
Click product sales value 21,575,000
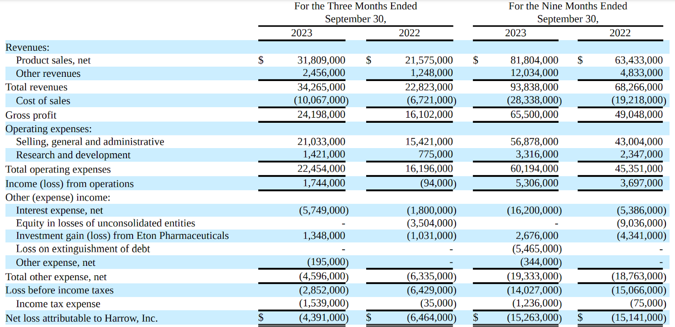point(429,60)
